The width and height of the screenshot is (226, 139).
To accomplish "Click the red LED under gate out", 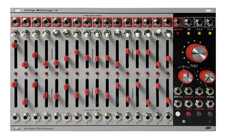I will point(178,33).
